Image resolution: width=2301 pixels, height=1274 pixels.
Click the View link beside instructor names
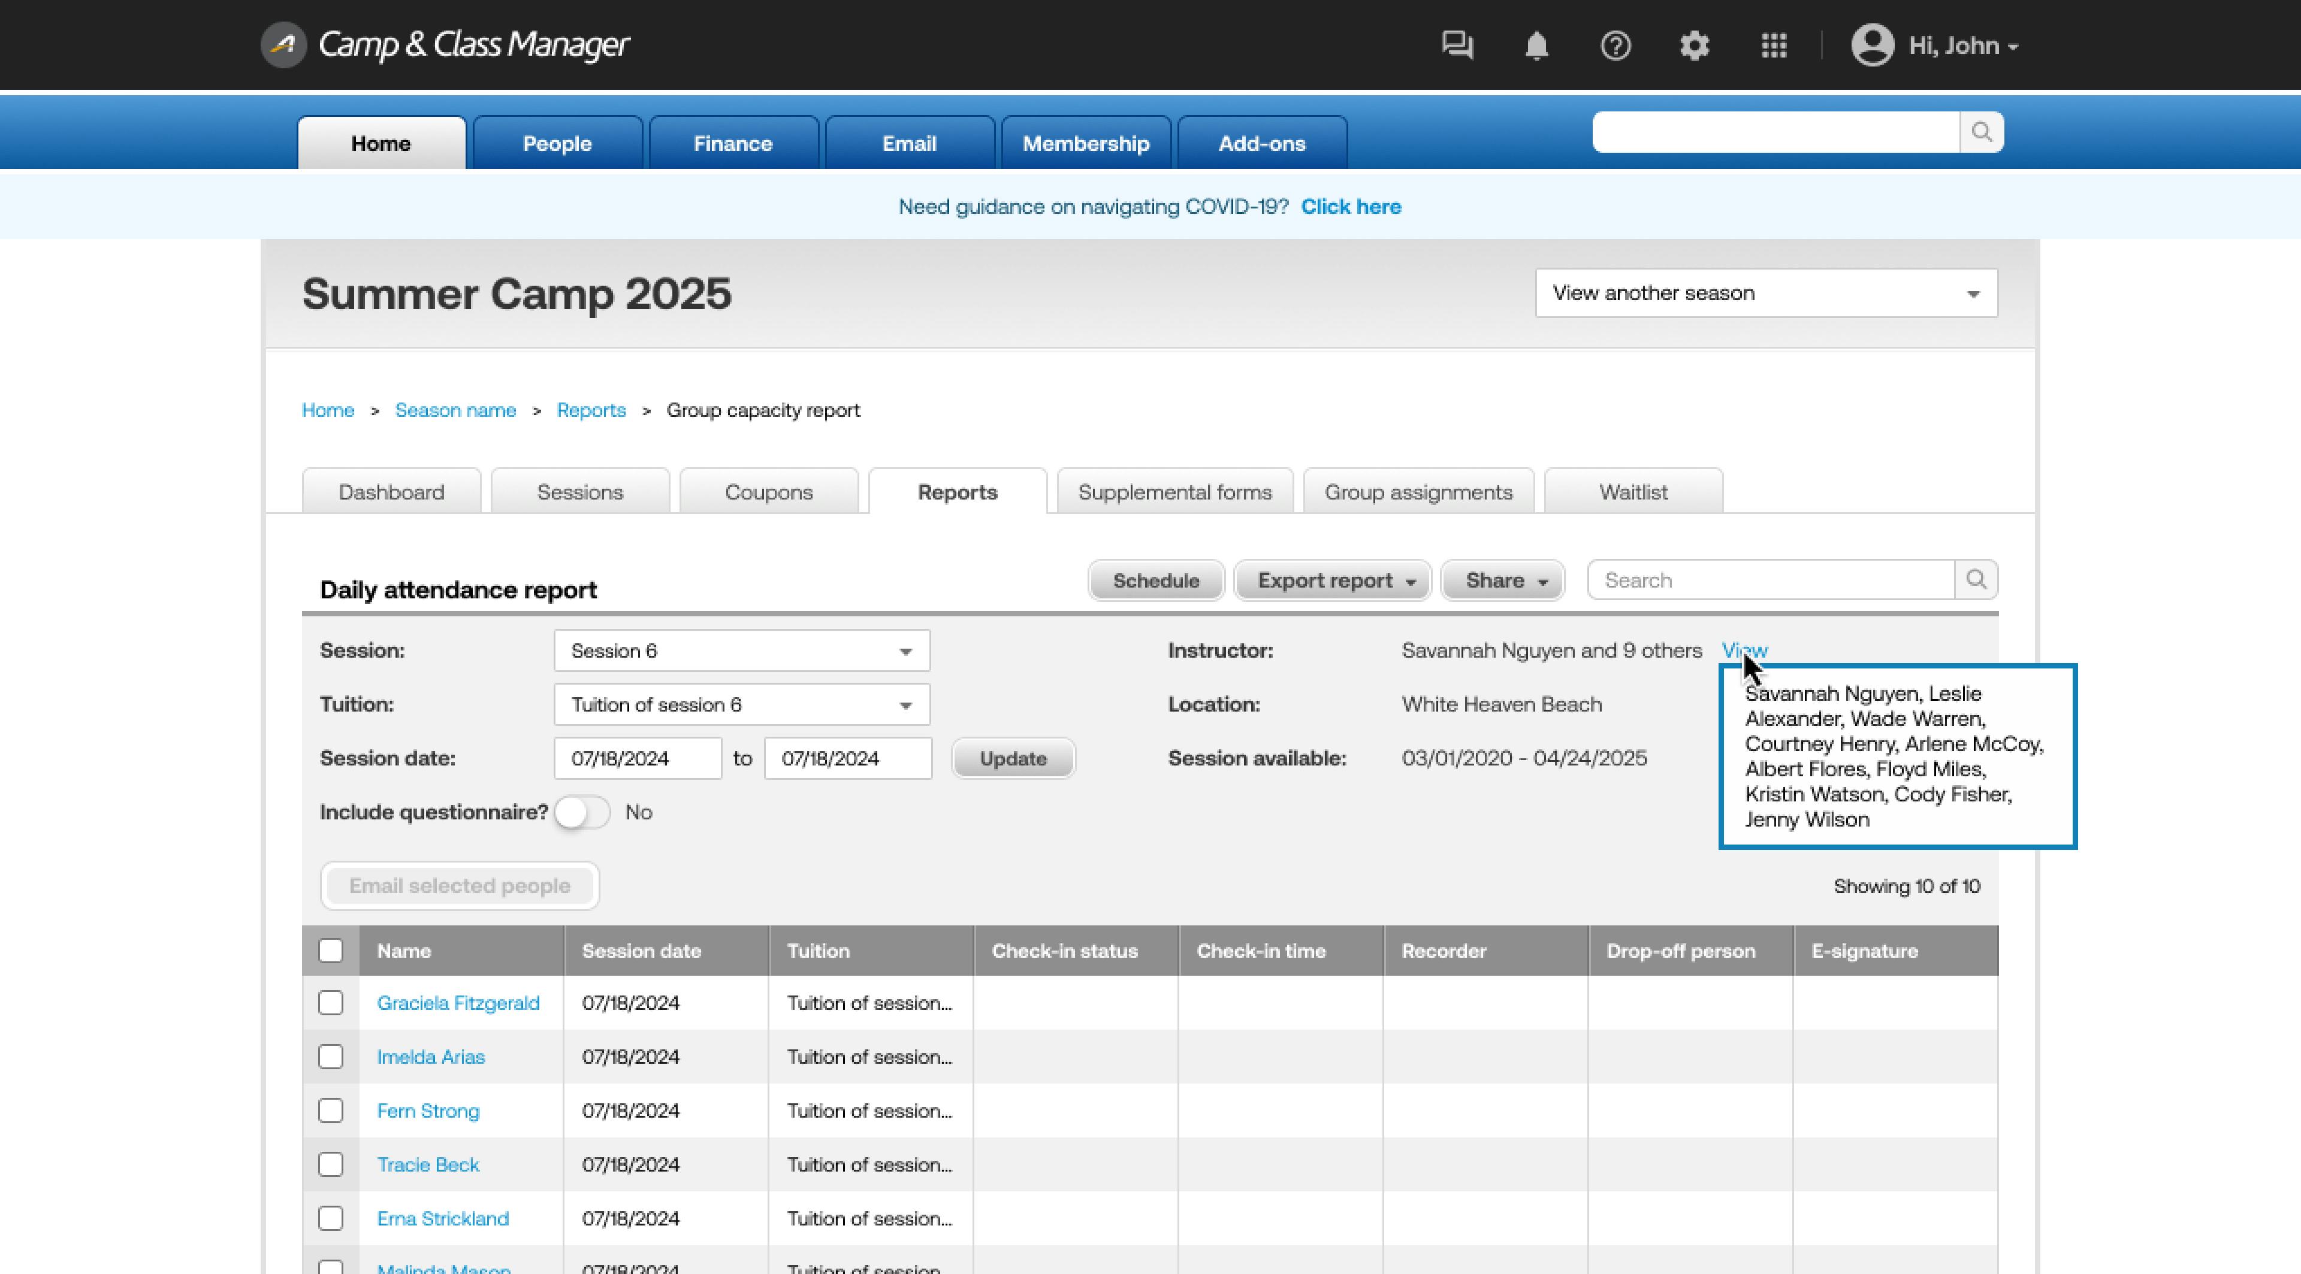point(1744,651)
